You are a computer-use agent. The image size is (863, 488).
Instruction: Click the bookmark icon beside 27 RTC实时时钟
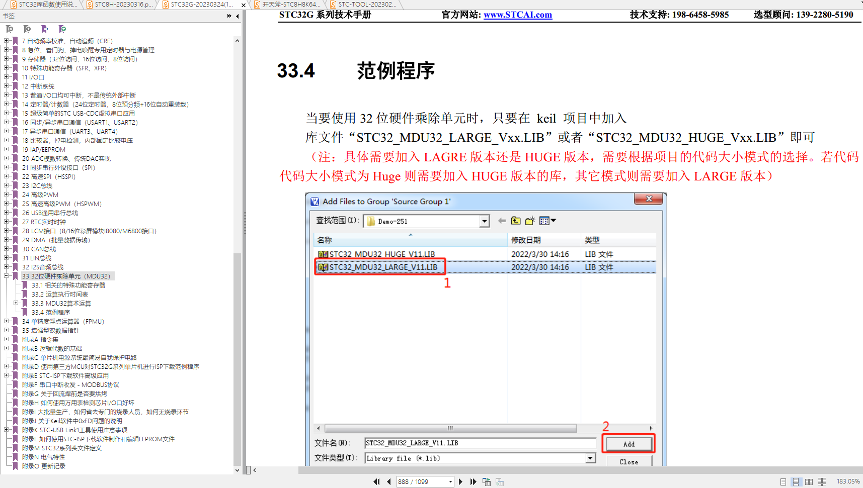click(15, 222)
